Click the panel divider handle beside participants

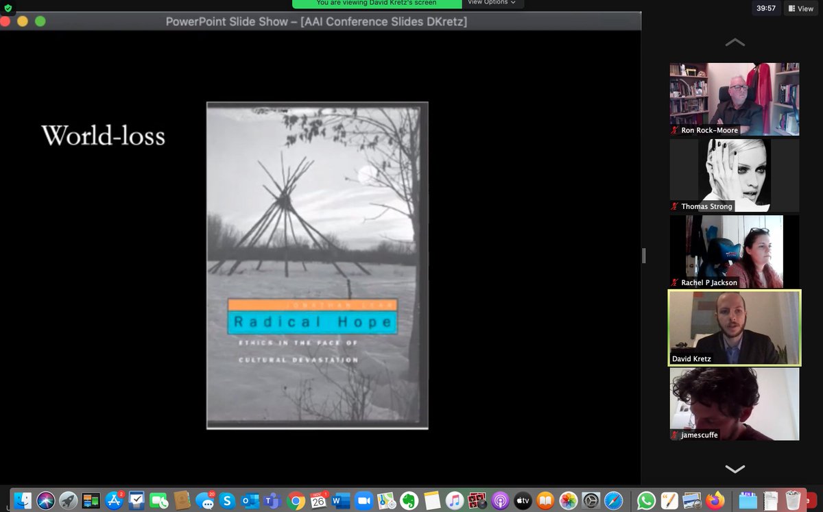[644, 256]
